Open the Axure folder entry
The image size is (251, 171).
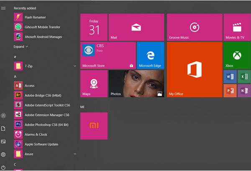tap(45, 154)
